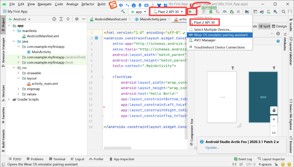Click the Search Everywhere magnifier icon

point(283,12)
